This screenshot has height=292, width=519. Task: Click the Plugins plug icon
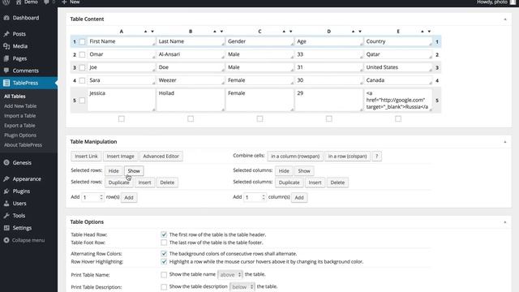[6, 191]
